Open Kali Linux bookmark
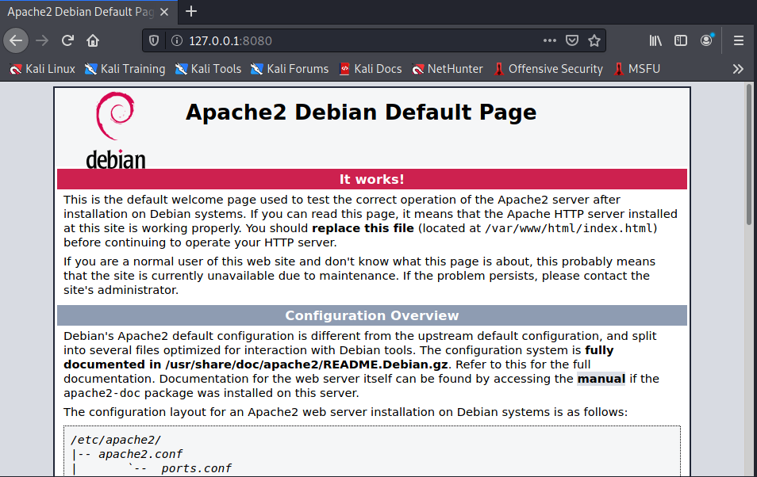Viewport: 757px width, 477px height. (43, 69)
